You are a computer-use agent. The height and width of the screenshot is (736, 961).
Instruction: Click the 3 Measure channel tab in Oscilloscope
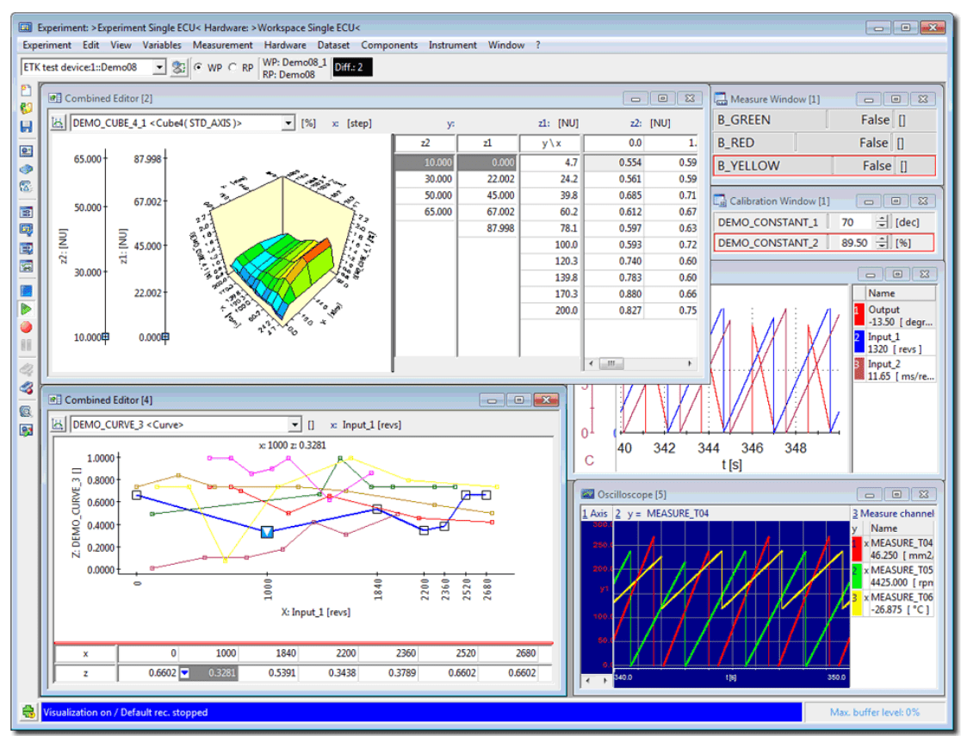click(892, 514)
